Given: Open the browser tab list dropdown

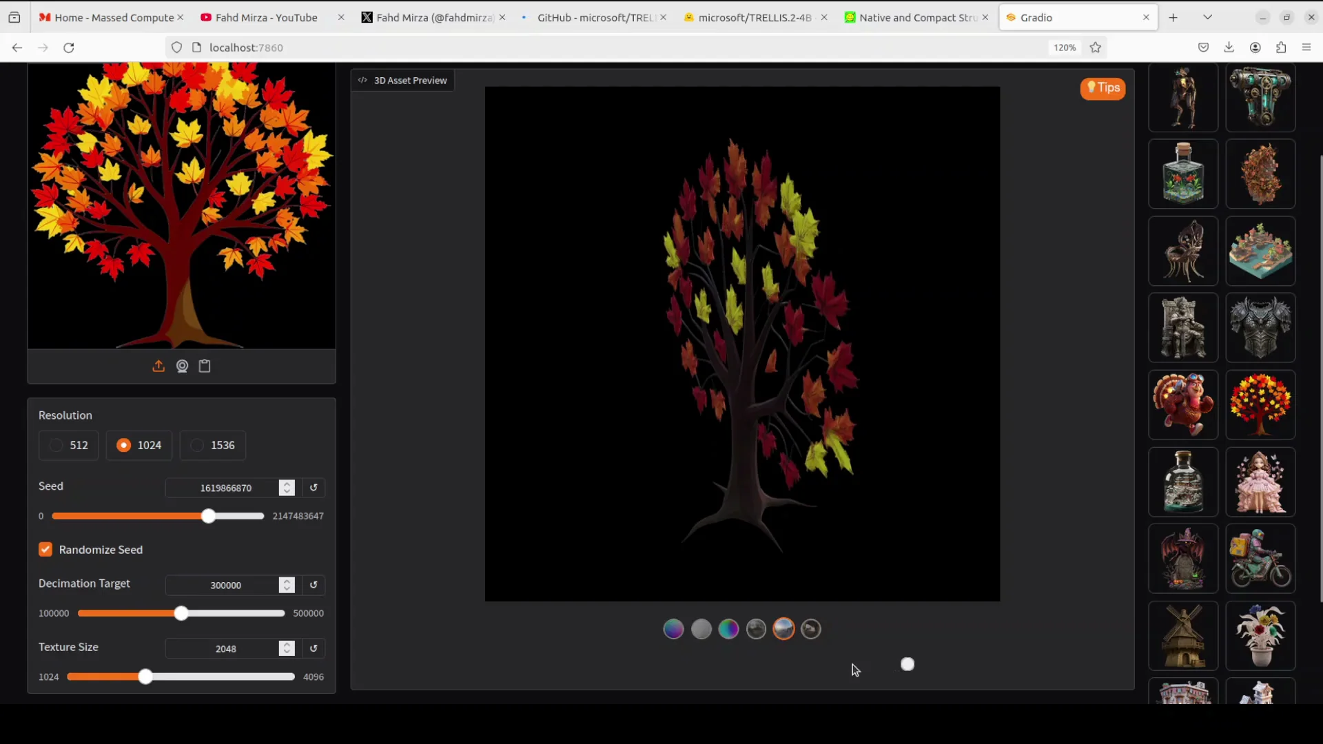Looking at the screenshot, I should [1207, 17].
